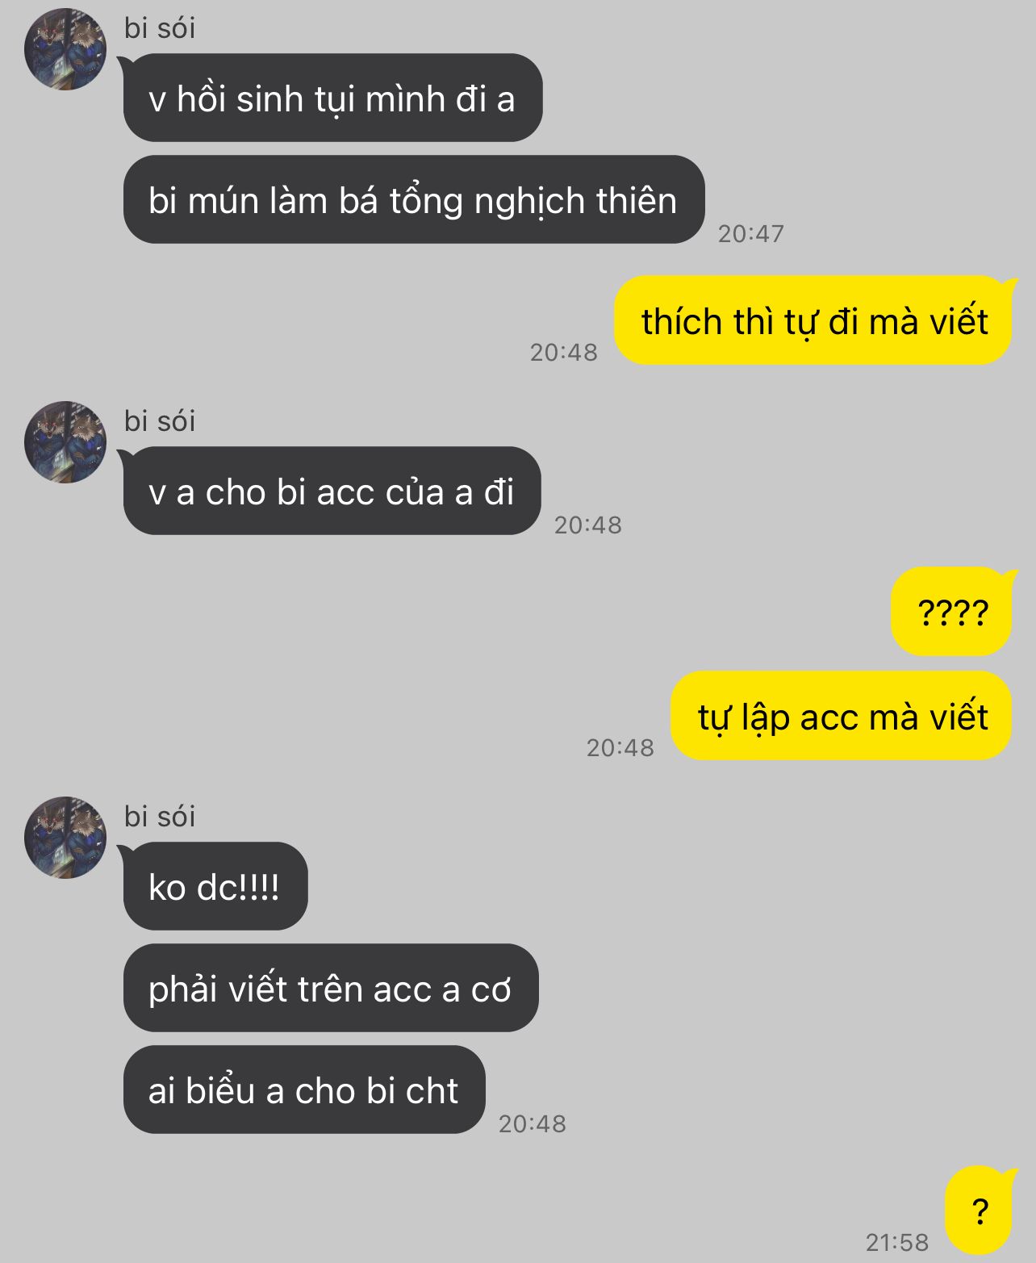Viewport: 1036px width, 1263px height.
Task: Select the "ko dc!!!!" message bubble
Action: [x=215, y=887]
